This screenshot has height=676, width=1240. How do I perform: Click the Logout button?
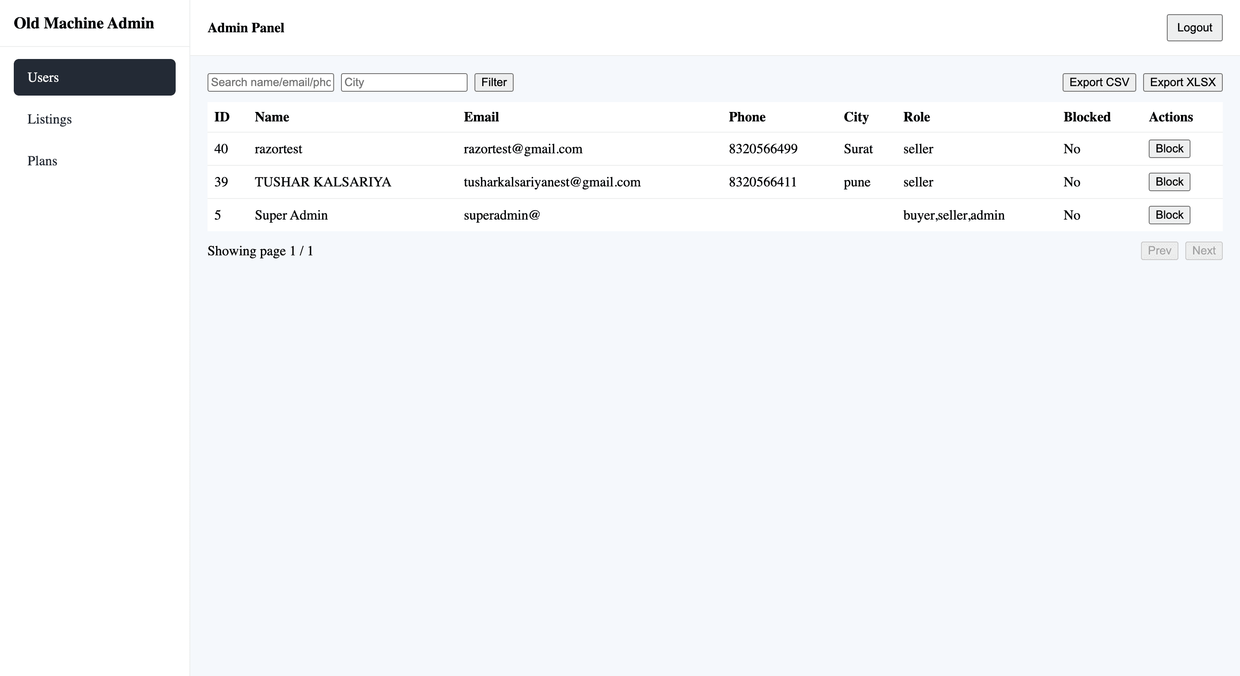1194,28
